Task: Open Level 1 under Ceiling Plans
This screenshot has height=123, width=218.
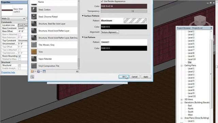Action: tap(191, 69)
